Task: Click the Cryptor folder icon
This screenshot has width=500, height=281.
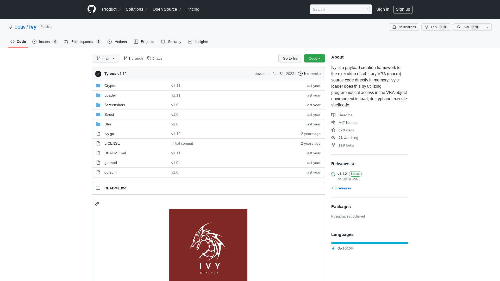Action: 98,86
